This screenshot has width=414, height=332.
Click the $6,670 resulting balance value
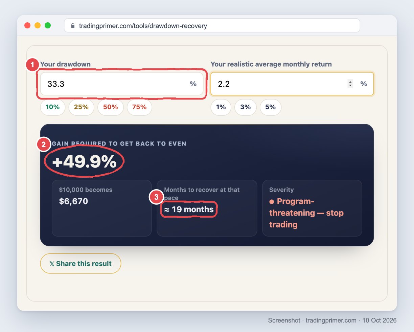[x=73, y=201]
